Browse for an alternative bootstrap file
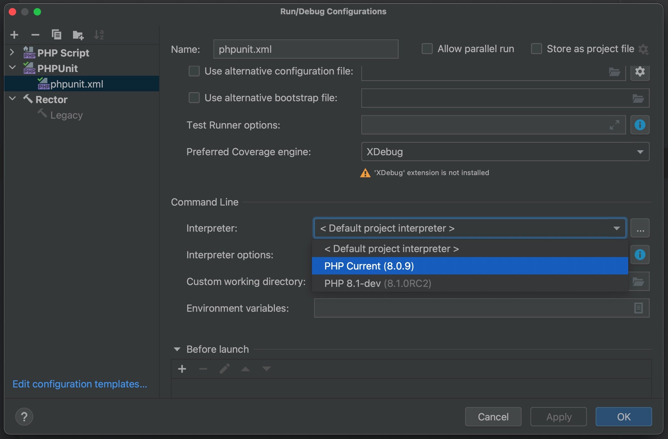The image size is (668, 439). pyautogui.click(x=638, y=98)
